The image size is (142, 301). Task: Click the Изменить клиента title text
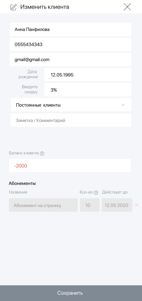(45, 7)
